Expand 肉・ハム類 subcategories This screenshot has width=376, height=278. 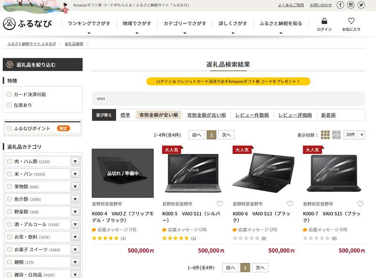(75, 161)
